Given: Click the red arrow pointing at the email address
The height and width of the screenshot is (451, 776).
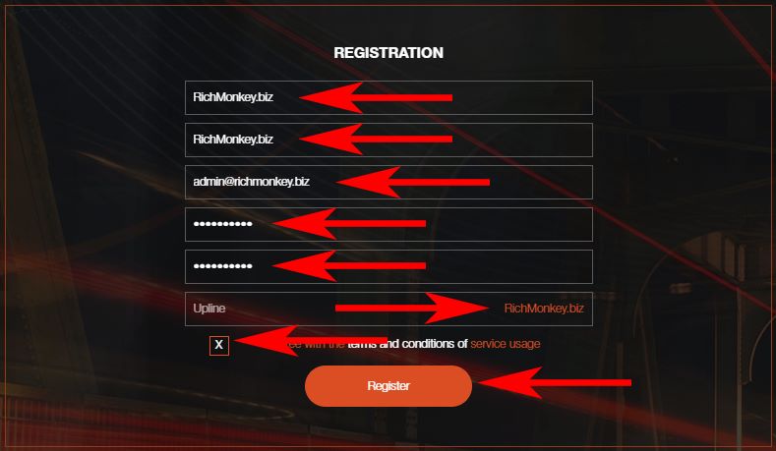Looking at the screenshot, I should click(413, 182).
